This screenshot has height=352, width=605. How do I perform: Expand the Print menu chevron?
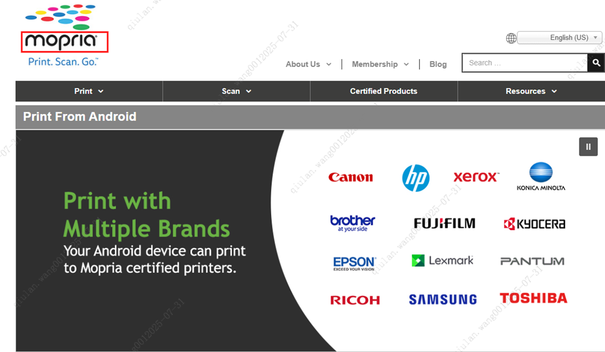pyautogui.click(x=101, y=91)
